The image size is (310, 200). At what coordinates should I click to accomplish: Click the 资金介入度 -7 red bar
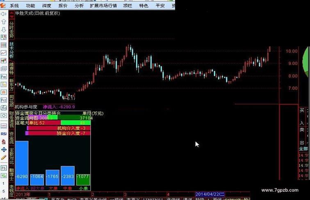point(58,133)
